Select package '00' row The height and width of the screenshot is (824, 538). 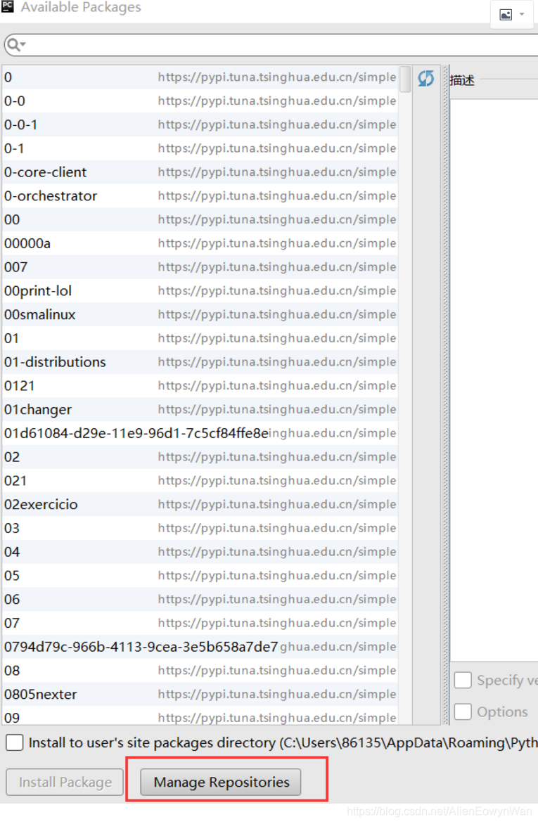coord(200,219)
